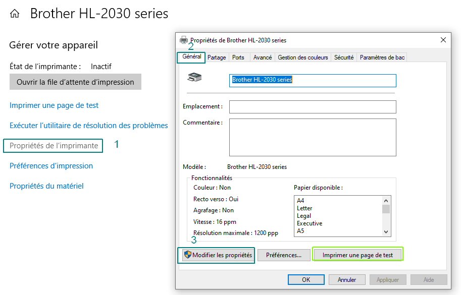Click the Annuler button
The height and width of the screenshot is (295, 461).
(347, 280)
